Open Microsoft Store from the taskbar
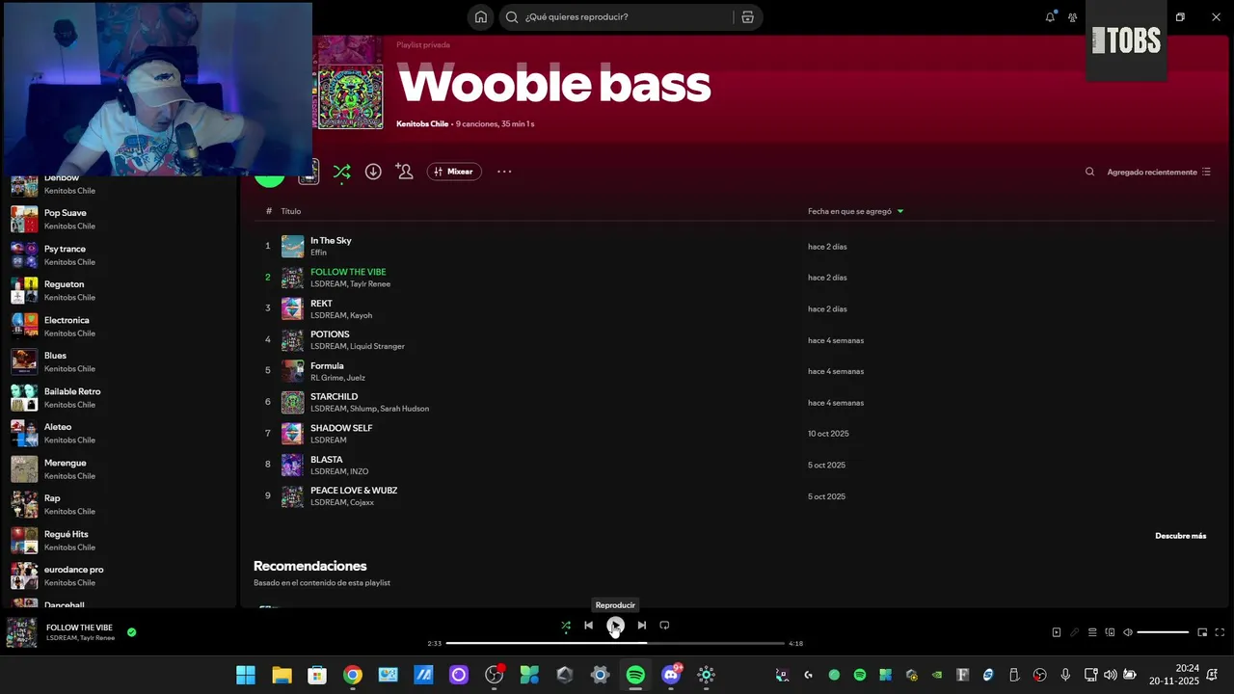This screenshot has height=694, width=1234. (317, 675)
